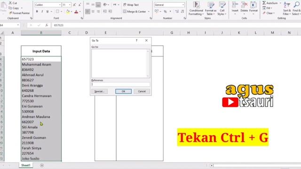Click the Accounting Number Format icon

157,11
